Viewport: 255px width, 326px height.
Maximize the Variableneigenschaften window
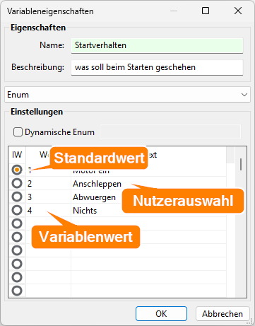206,11
